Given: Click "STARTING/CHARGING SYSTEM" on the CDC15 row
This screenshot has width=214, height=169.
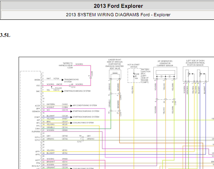Looking at the screenshot, I should pyautogui.click(x=86, y=111).
